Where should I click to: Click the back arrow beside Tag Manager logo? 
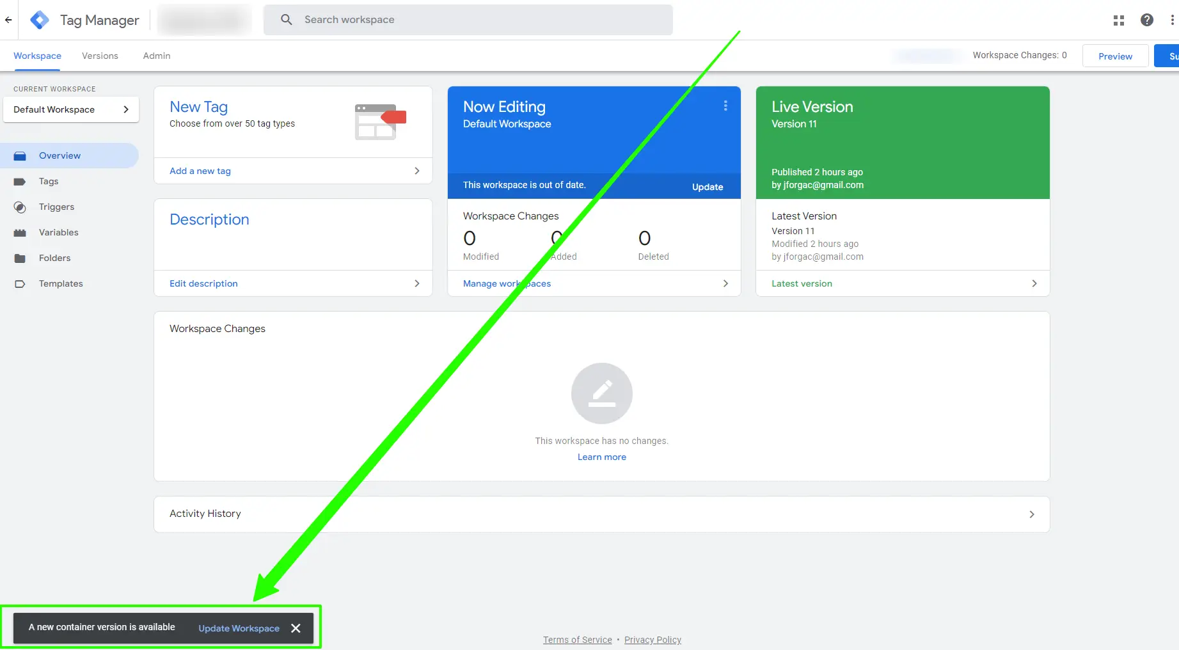(8, 20)
